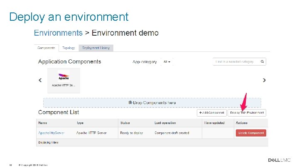
Task: Click the red Delete Component button
Action: click(x=251, y=133)
